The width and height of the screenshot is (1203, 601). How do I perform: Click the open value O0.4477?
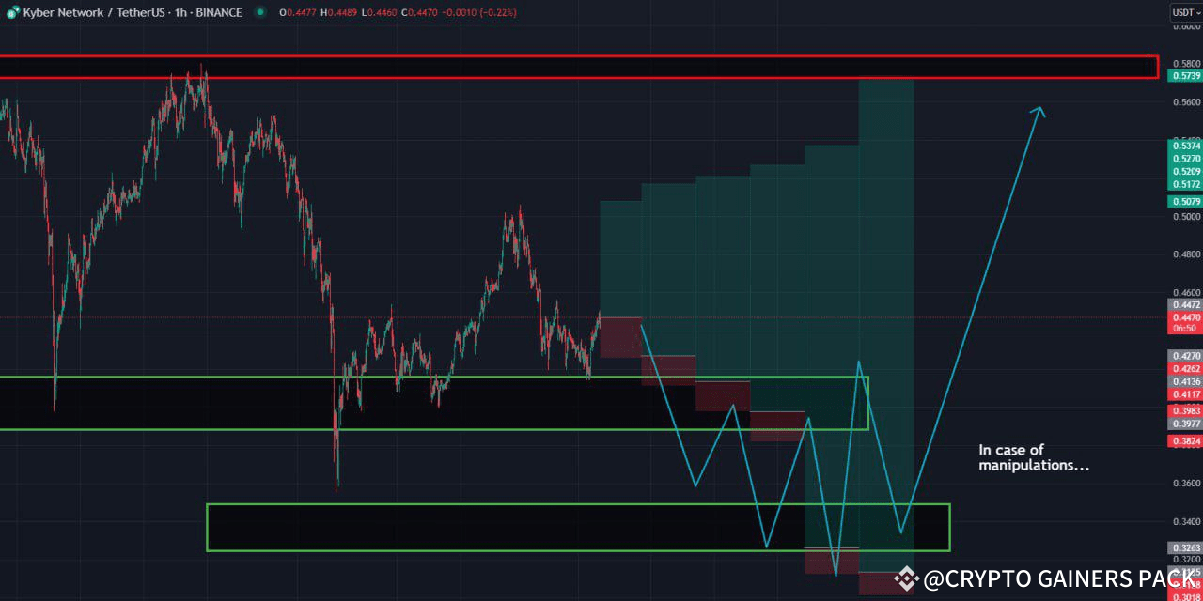tap(300, 12)
